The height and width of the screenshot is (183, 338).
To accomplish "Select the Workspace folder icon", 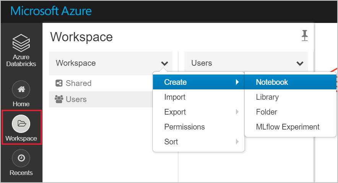I will 21,123.
